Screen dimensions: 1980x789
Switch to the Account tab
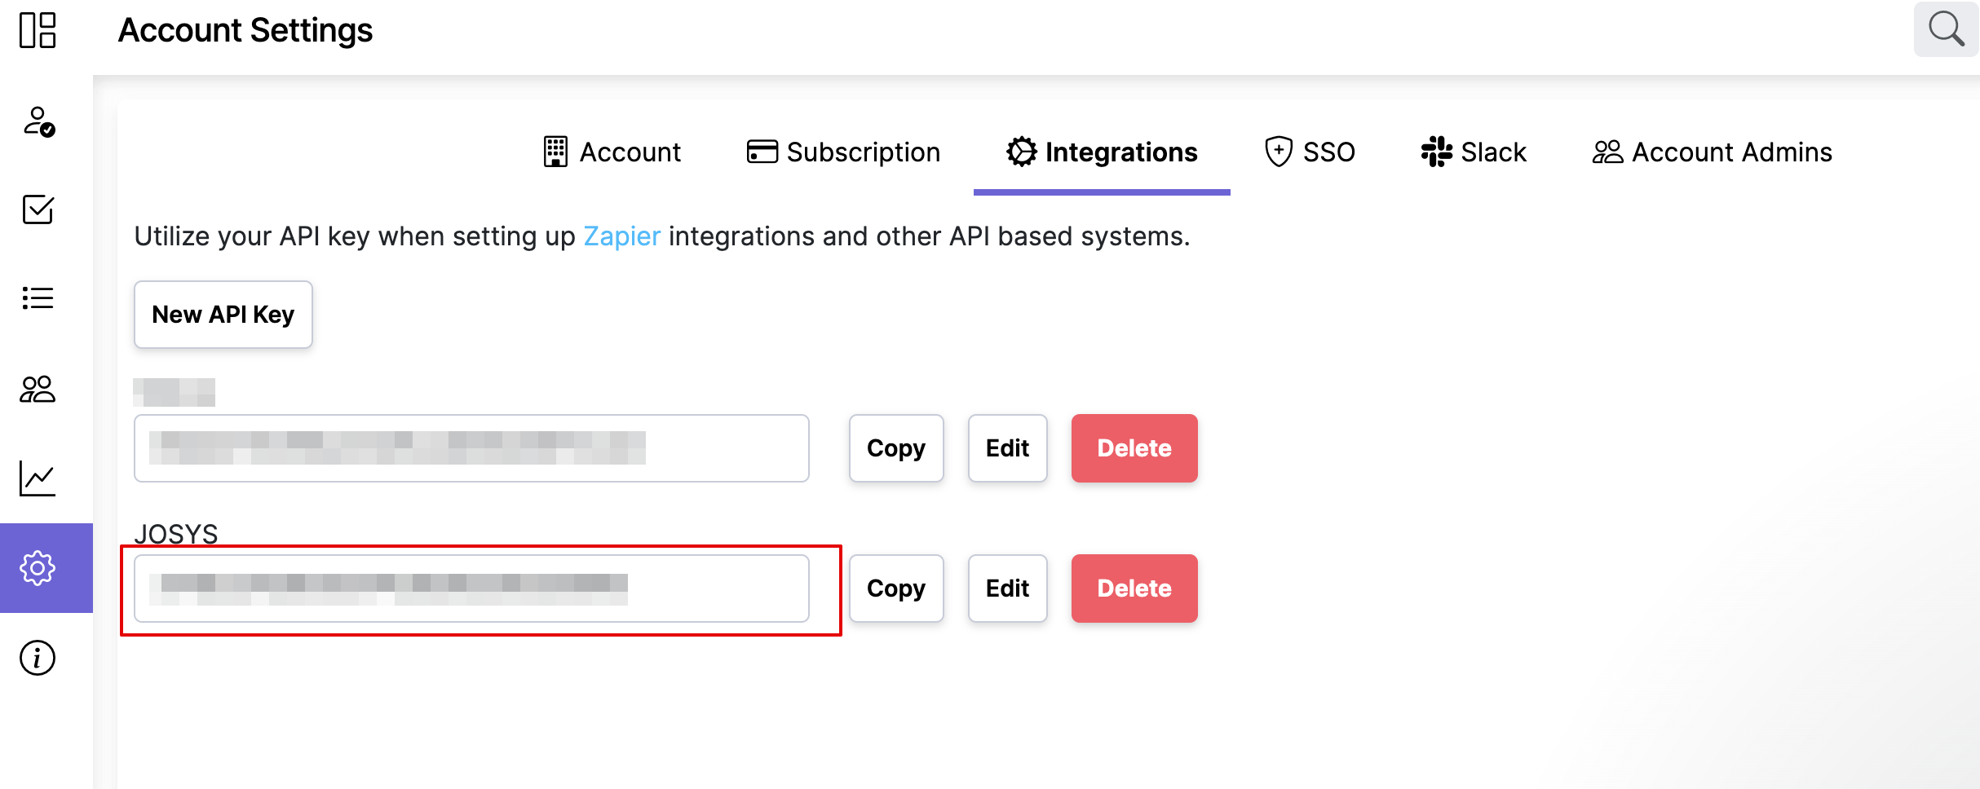(x=612, y=152)
